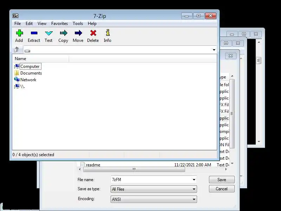
Task: Open the Tools menu
Action: point(78,24)
